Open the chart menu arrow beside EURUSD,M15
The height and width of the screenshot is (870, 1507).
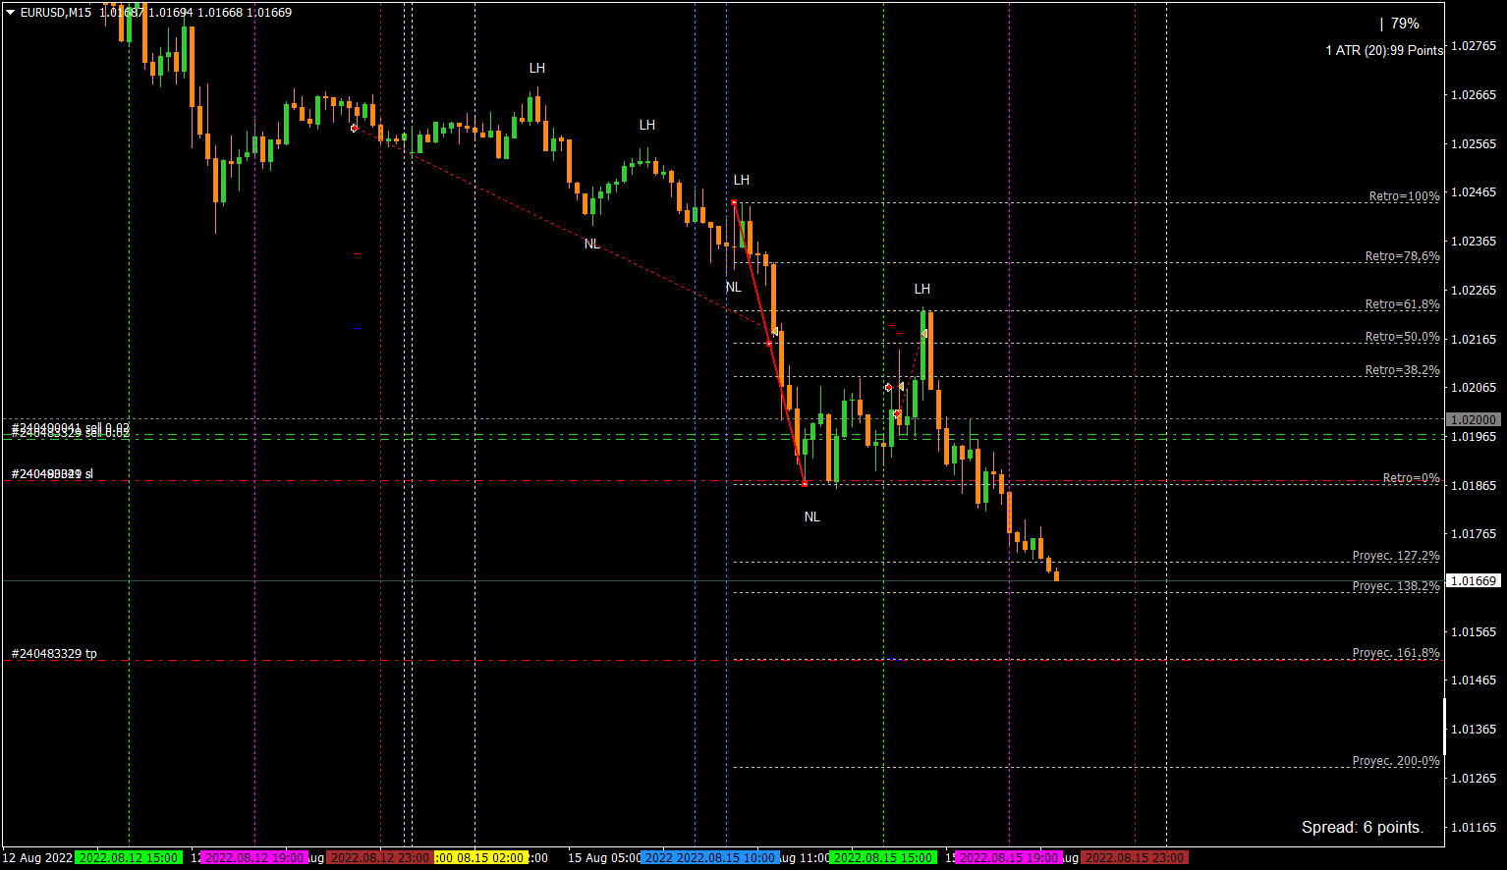(x=10, y=13)
